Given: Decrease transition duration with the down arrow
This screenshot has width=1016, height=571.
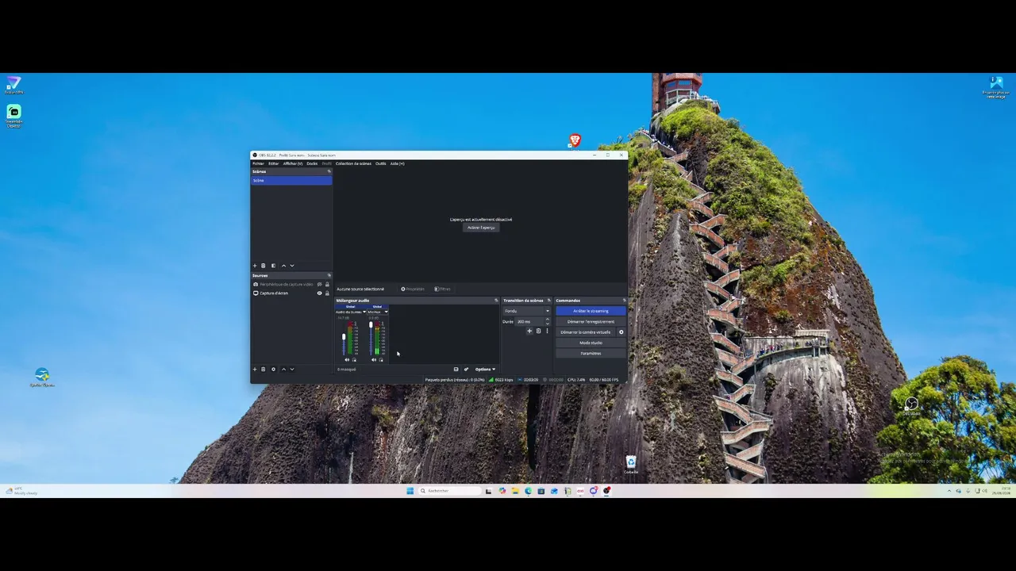Looking at the screenshot, I should 547,324.
